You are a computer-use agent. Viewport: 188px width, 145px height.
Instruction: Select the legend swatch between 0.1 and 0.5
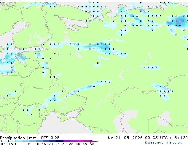(x=5, y=141)
